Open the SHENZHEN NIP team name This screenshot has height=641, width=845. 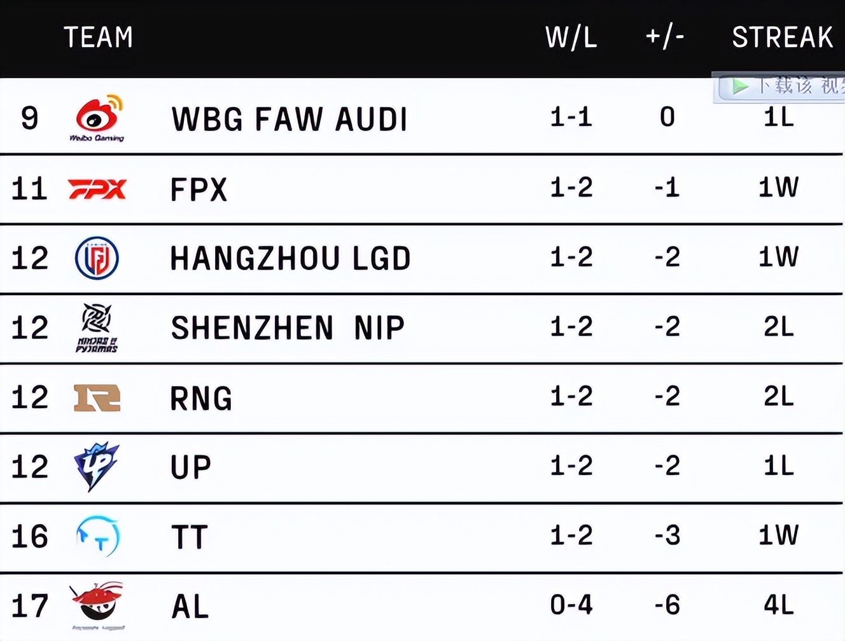coord(288,328)
